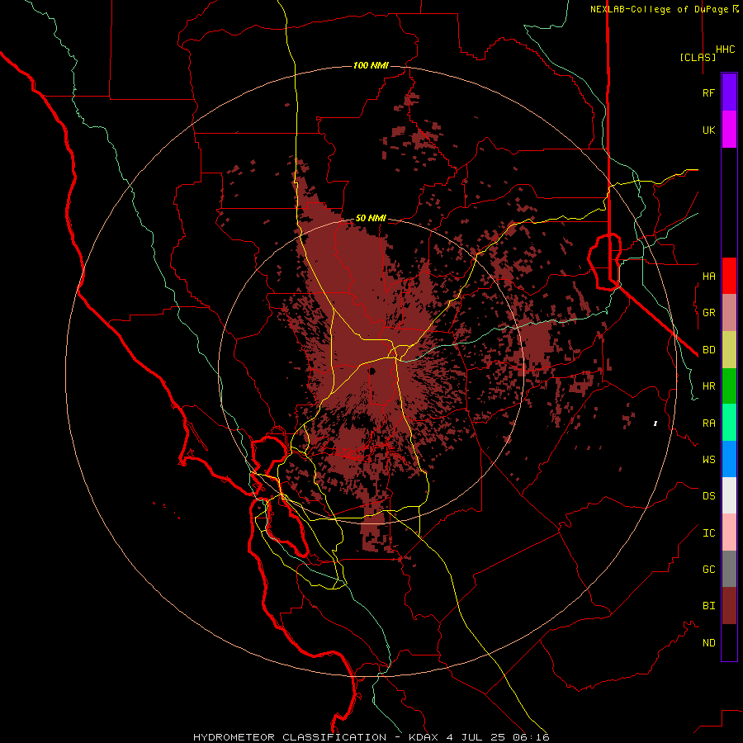Click the RF purple legend swatch
This screenshot has width=743, height=743.
point(729,92)
